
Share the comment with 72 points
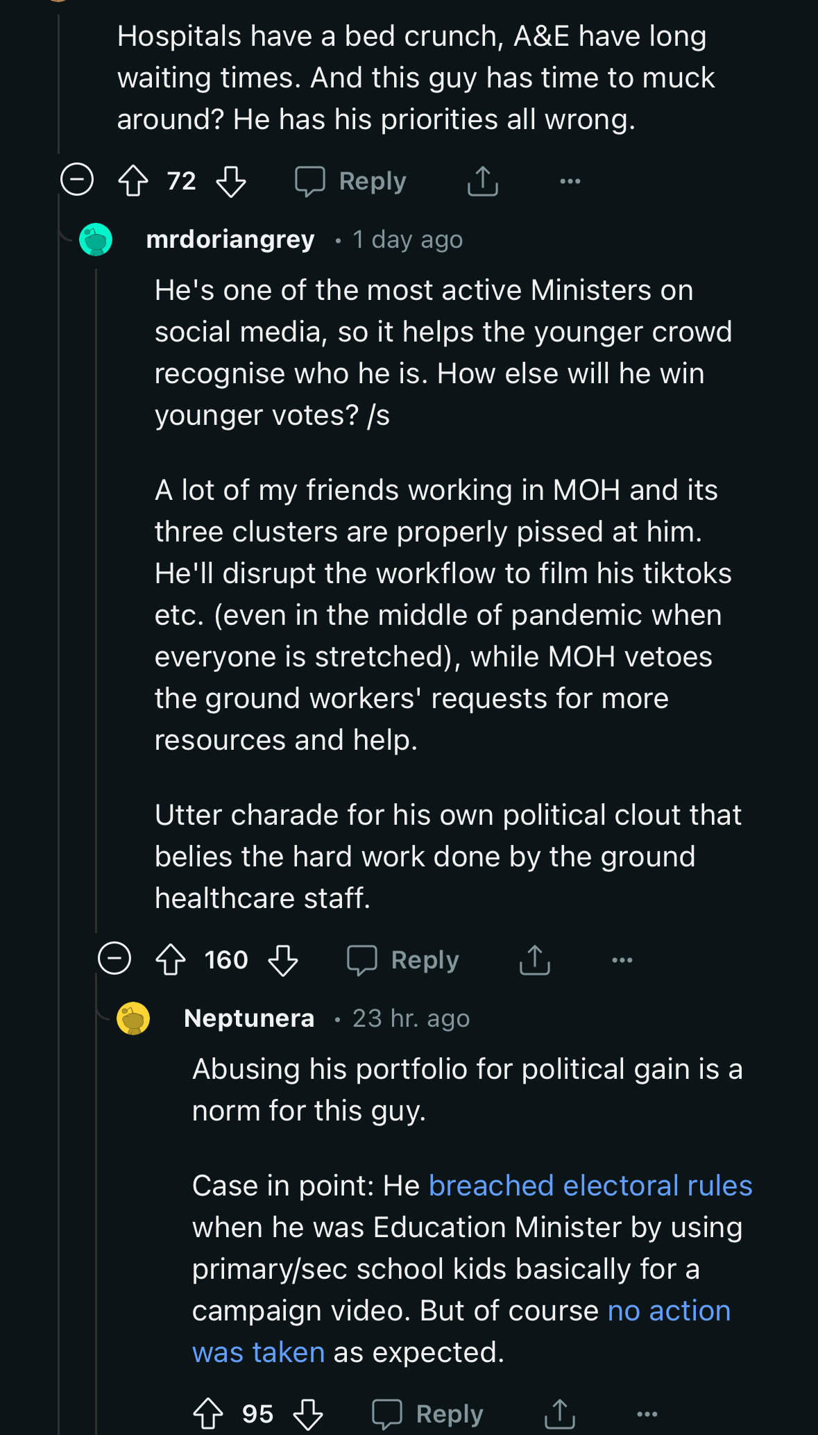[x=483, y=181]
